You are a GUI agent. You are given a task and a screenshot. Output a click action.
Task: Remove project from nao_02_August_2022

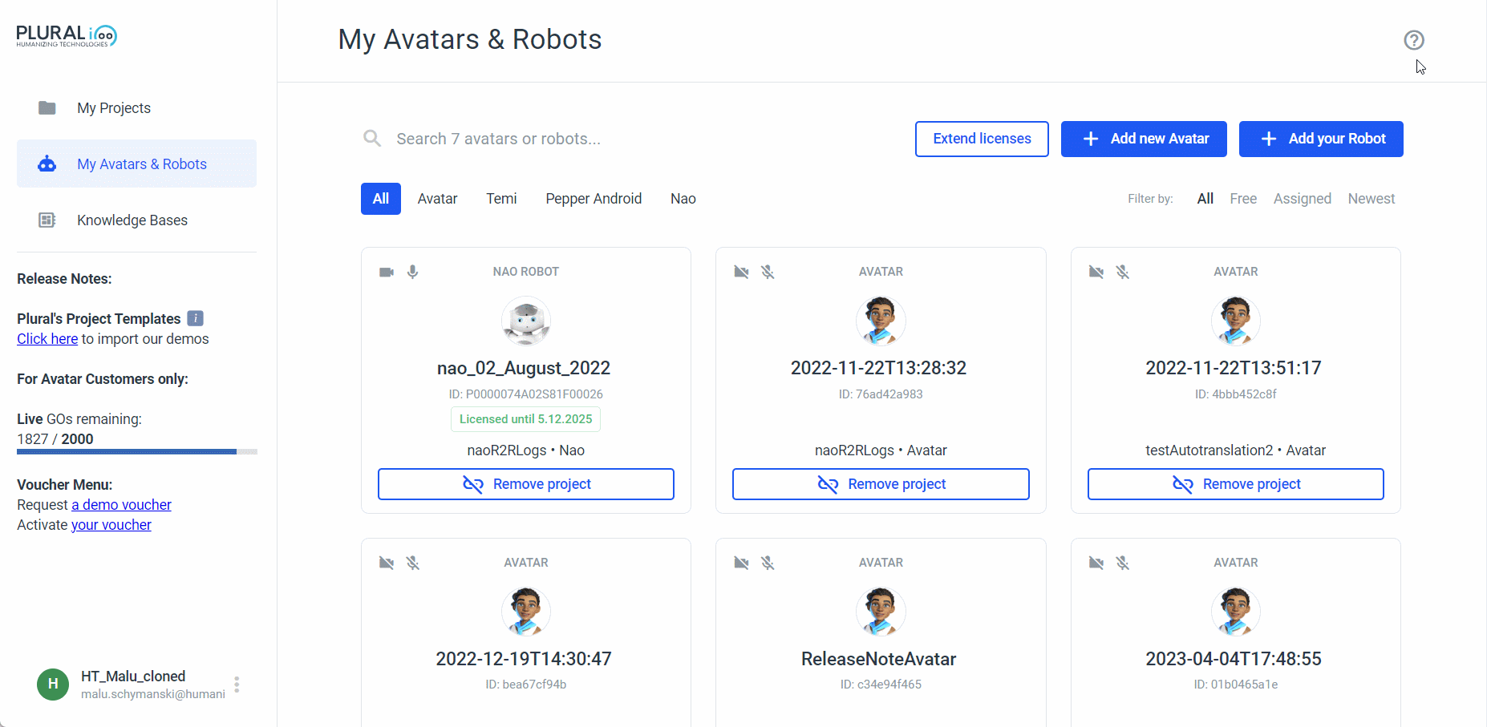pos(526,484)
